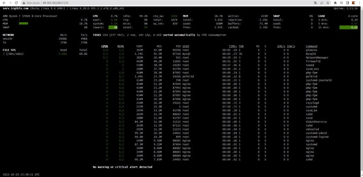Click the green MEM usage bar
The height and width of the screenshot is (177, 363).
pos(23,23)
